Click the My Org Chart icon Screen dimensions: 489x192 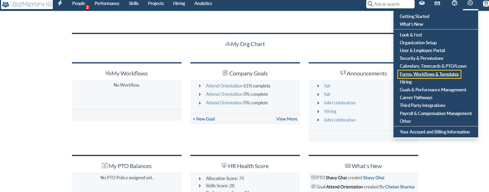[228, 44]
